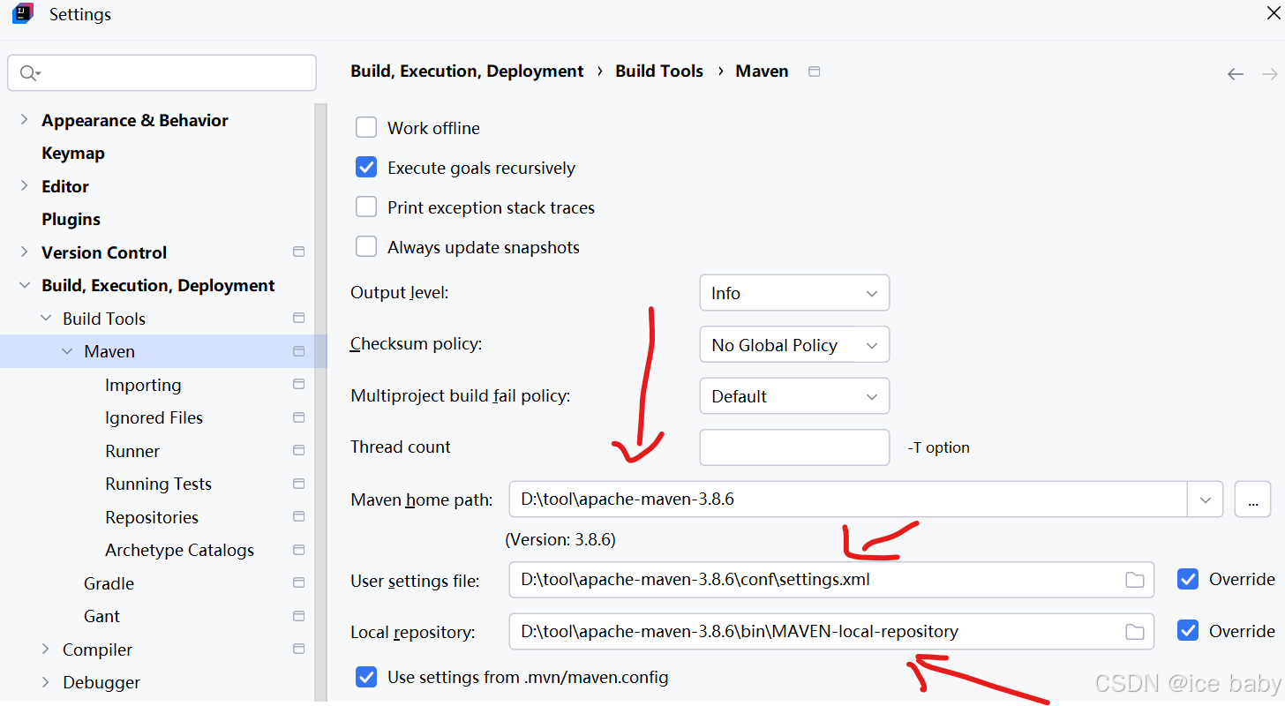Navigate back with the left arrow icon
The height and width of the screenshot is (706, 1285).
[1236, 74]
